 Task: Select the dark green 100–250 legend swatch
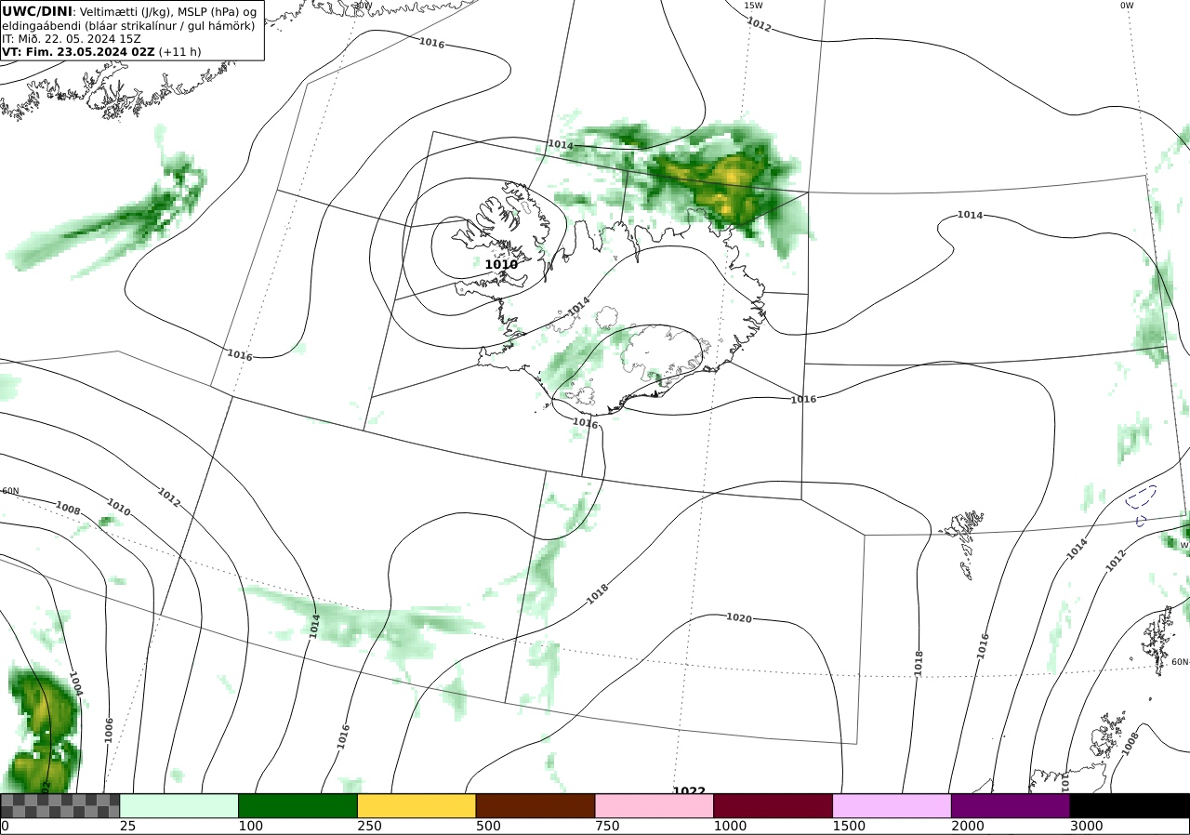point(298,805)
